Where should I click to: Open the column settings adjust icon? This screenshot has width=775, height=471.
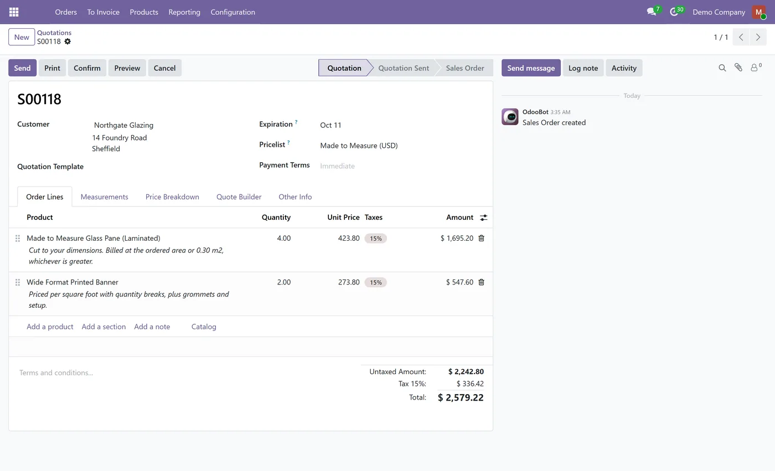pos(483,218)
